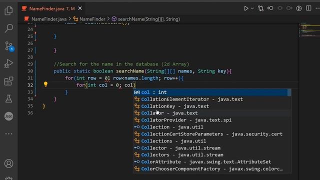Click the toggle-breakpoint diamond toolbar icon
This screenshot has width=320, height=180.
pyautogui.click(x=280, y=8)
